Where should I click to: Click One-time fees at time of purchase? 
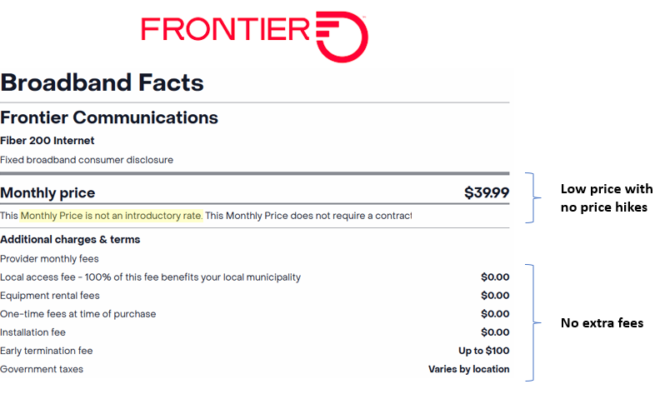click(x=78, y=314)
